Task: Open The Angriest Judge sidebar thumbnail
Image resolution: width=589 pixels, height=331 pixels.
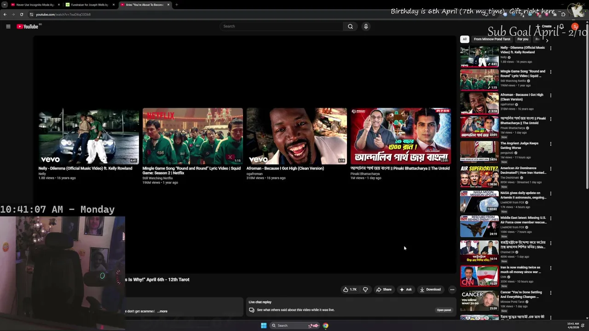Action: coord(479,151)
